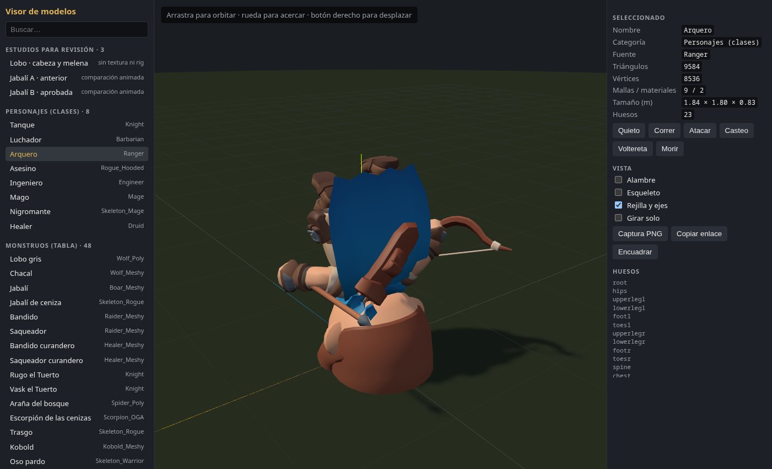Viewport: 772px width, 469px height.
Task: Play the Correr animation
Action: (664, 131)
